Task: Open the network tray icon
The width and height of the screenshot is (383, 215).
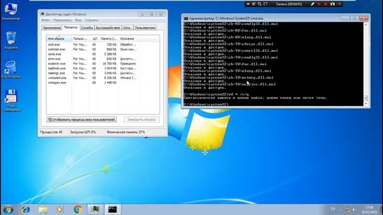Action: coord(348,210)
